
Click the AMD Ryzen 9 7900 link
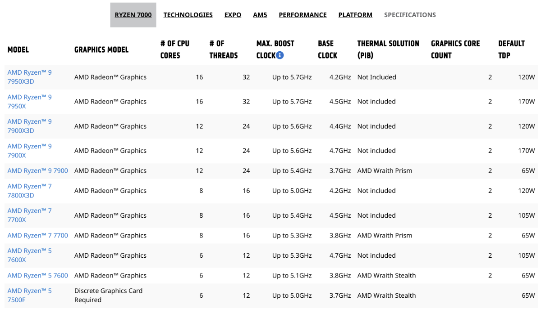click(x=38, y=170)
